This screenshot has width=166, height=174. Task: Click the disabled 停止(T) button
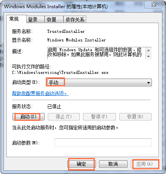click(64, 117)
